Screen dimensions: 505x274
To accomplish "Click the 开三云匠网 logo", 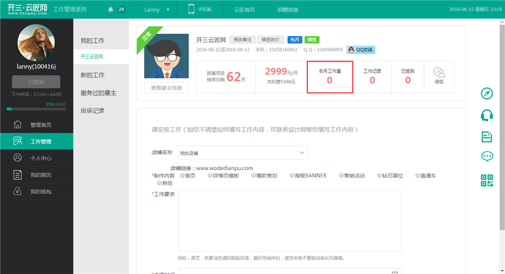I will [x=27, y=9].
